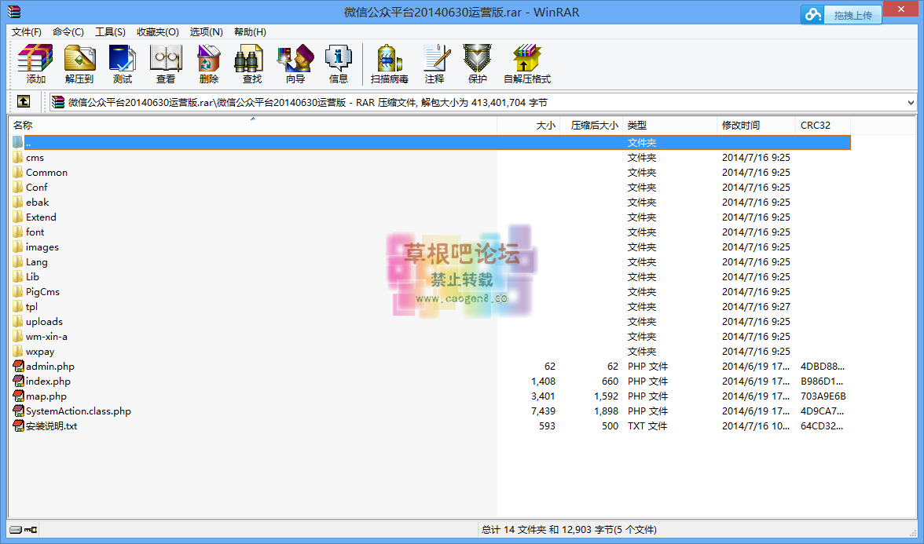Screen dimensions: 924x544
Task: Click the 解压到 (Extract To) icon
Action: click(x=79, y=64)
